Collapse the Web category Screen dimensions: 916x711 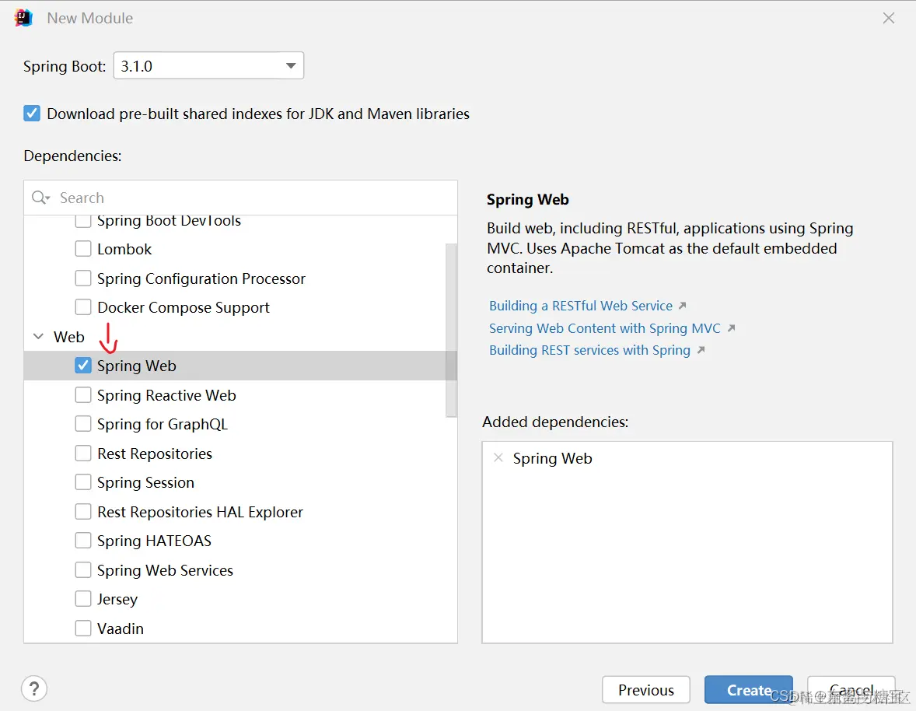(38, 337)
